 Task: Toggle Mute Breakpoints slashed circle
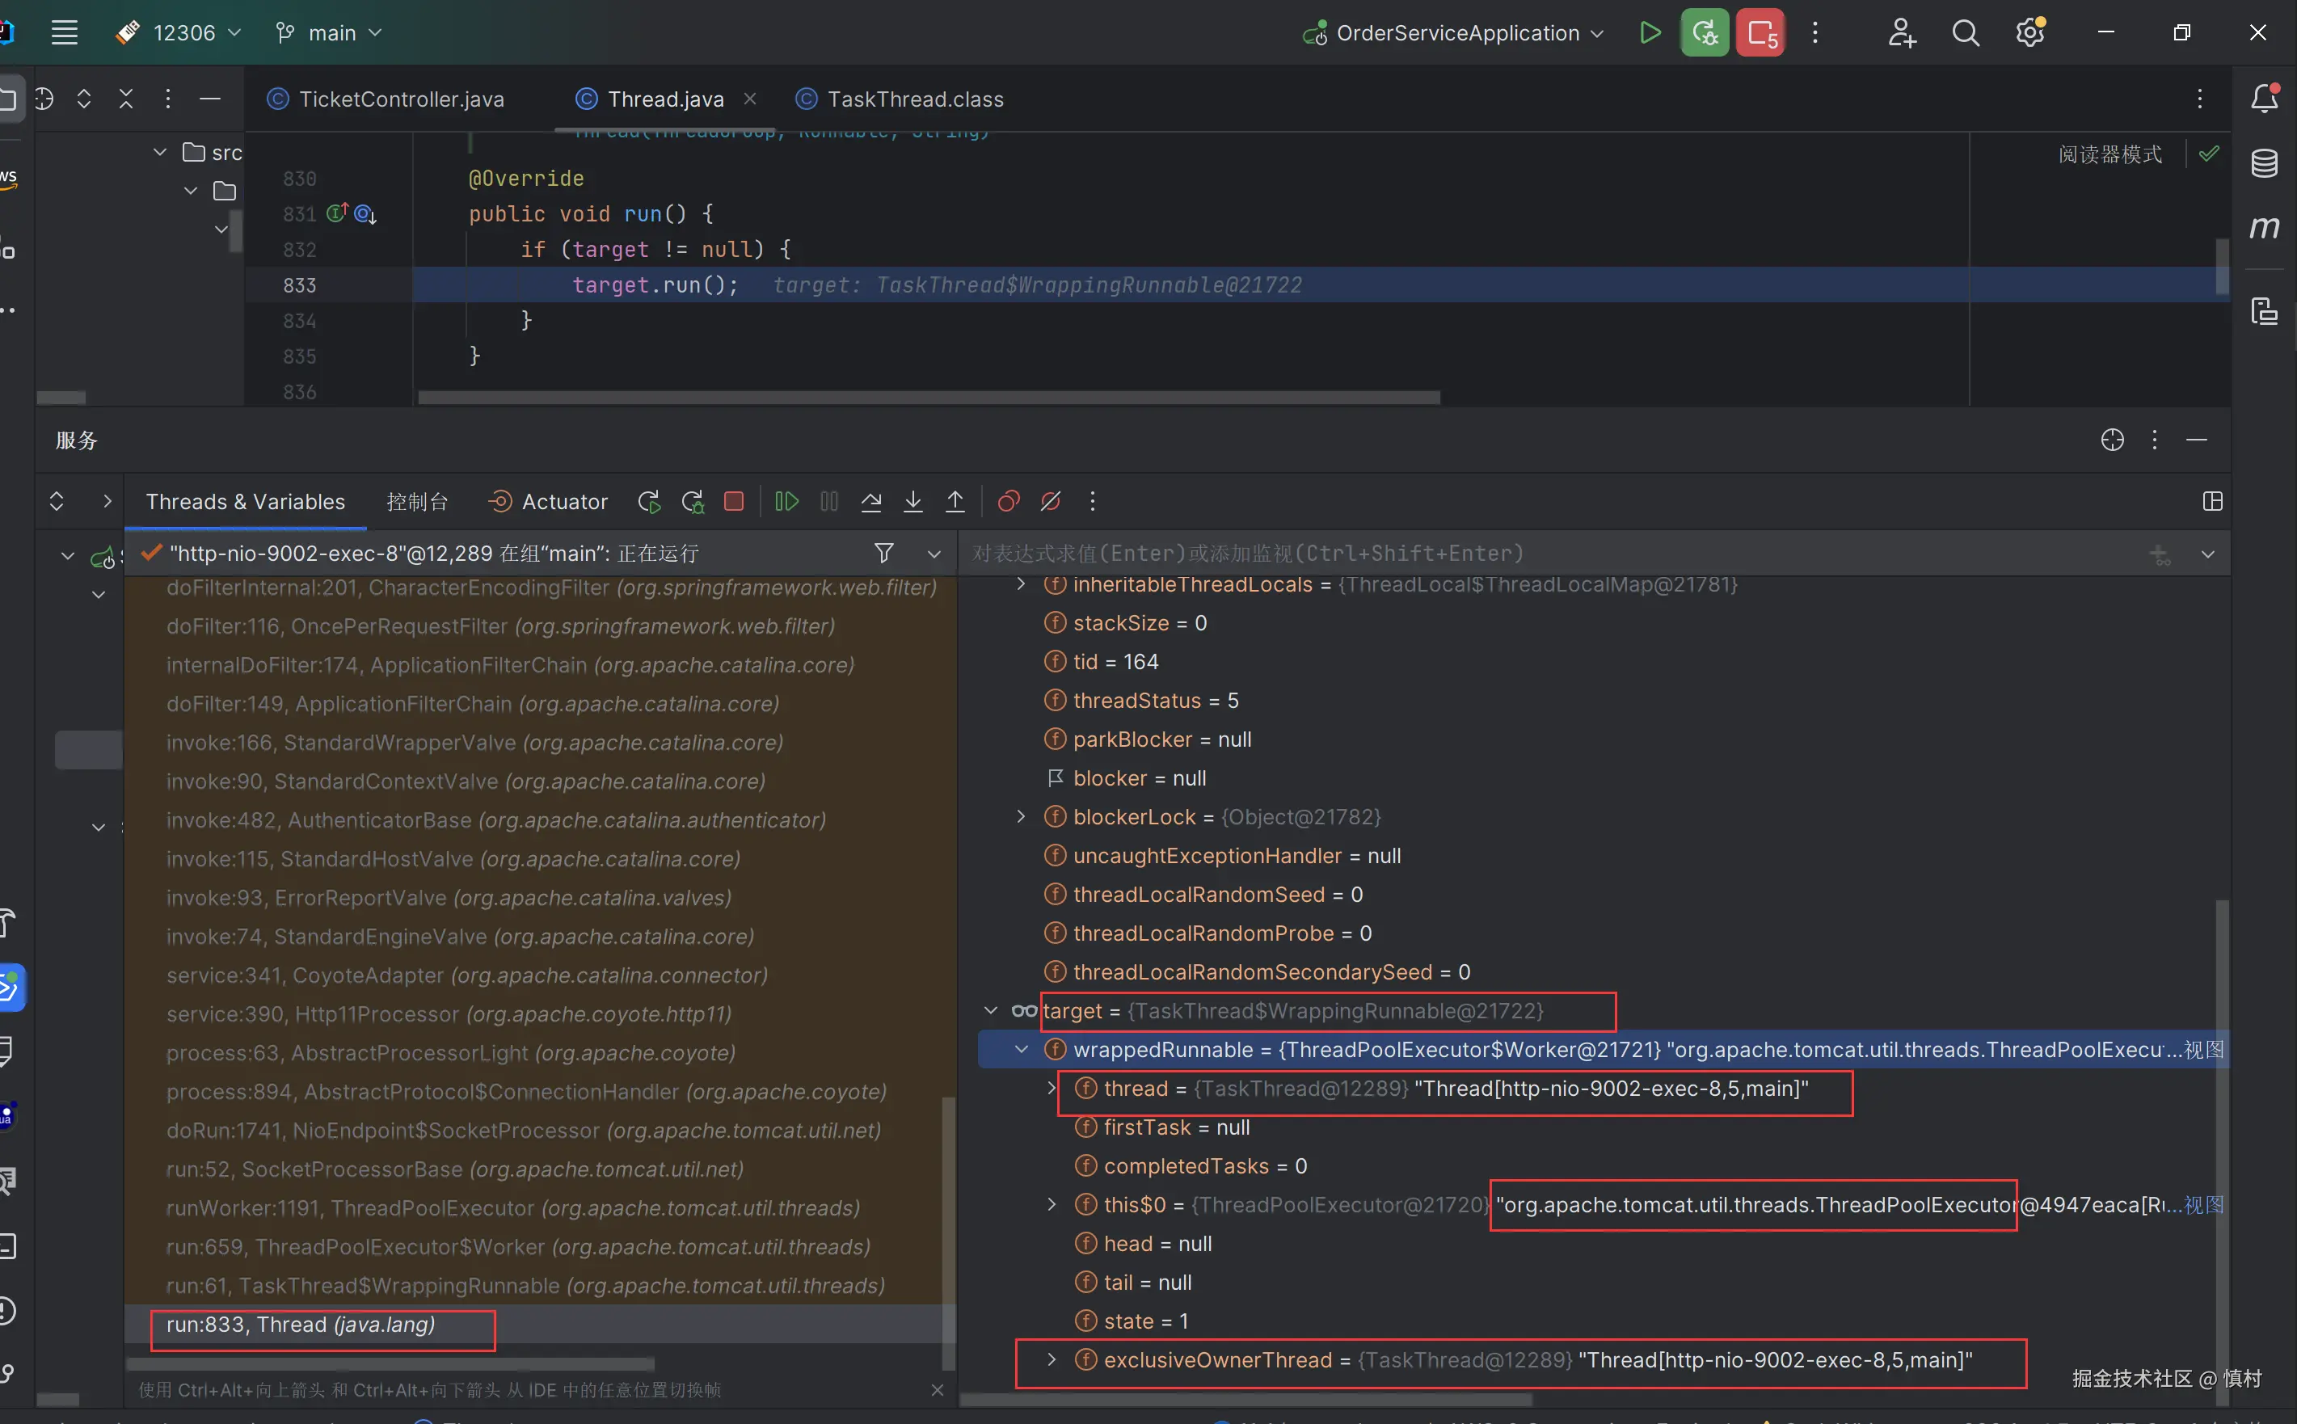coord(1050,501)
